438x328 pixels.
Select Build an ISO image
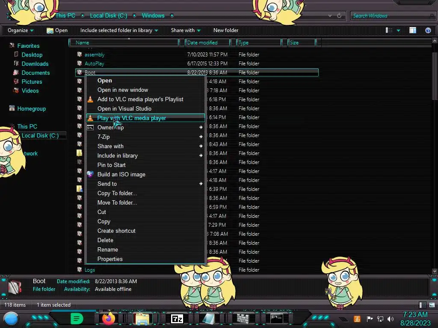(x=145, y=174)
